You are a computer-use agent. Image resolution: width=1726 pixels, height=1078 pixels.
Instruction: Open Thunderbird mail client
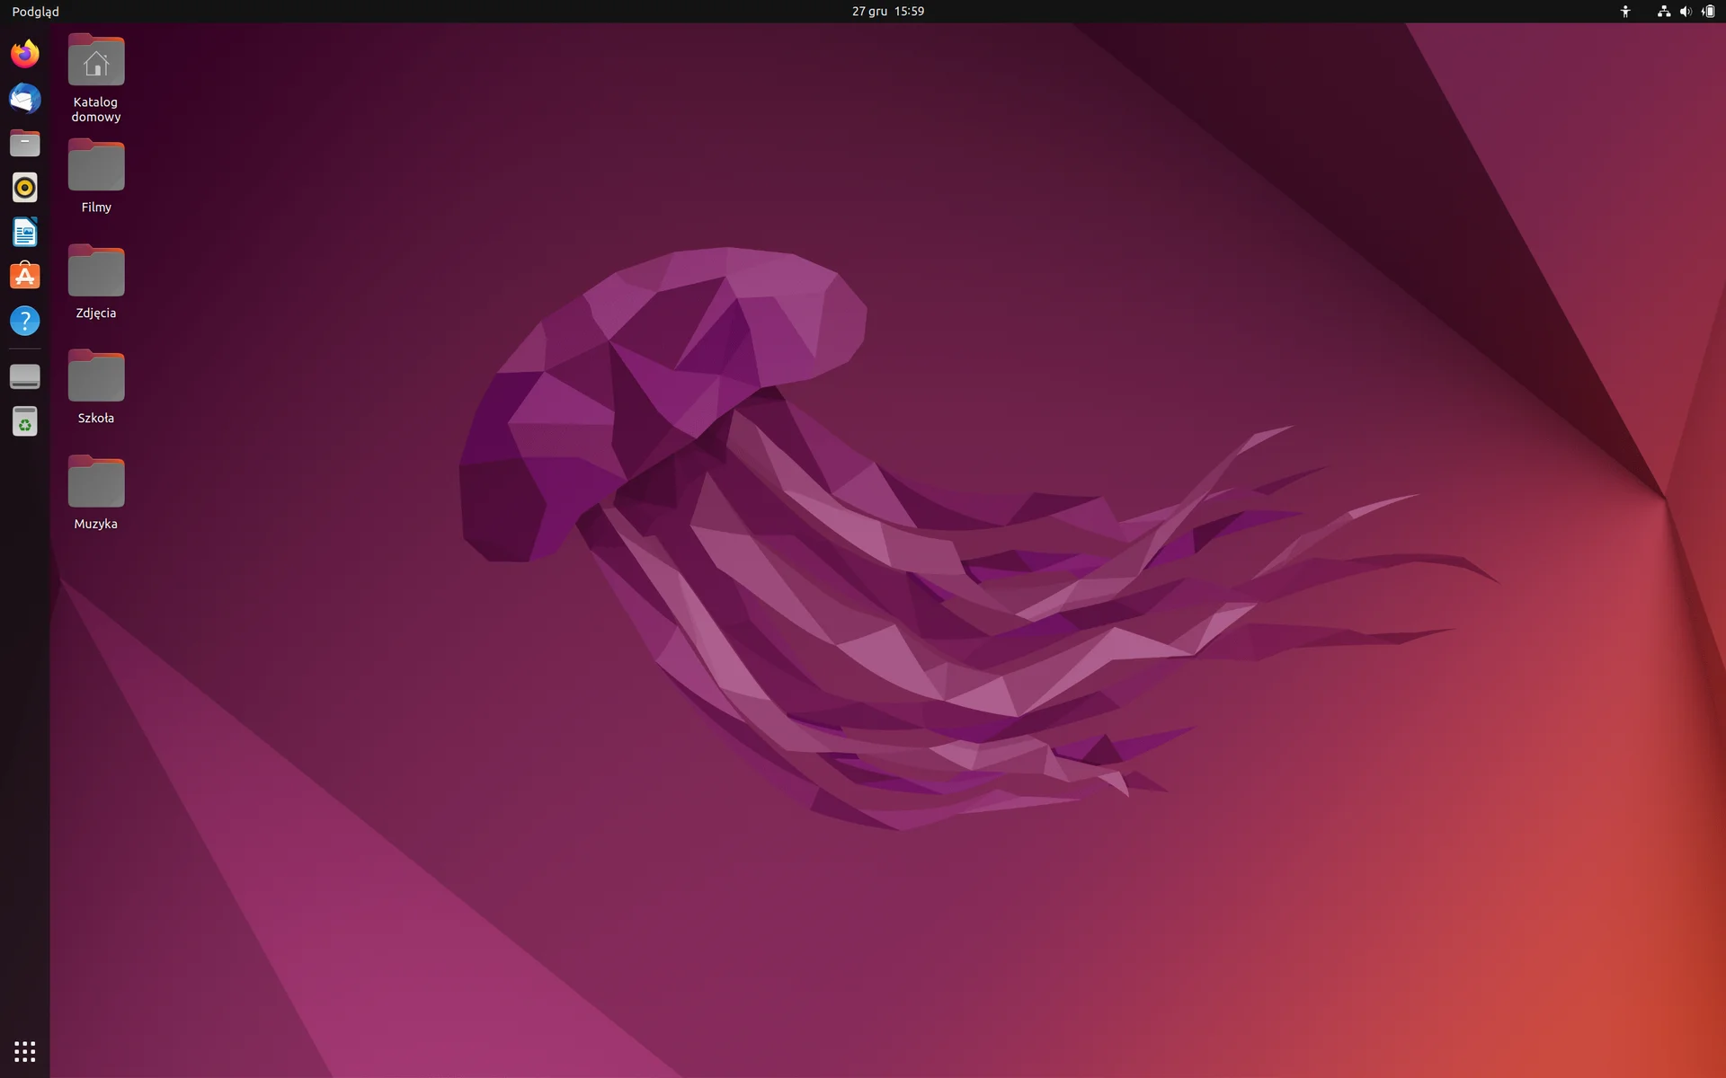[25, 99]
